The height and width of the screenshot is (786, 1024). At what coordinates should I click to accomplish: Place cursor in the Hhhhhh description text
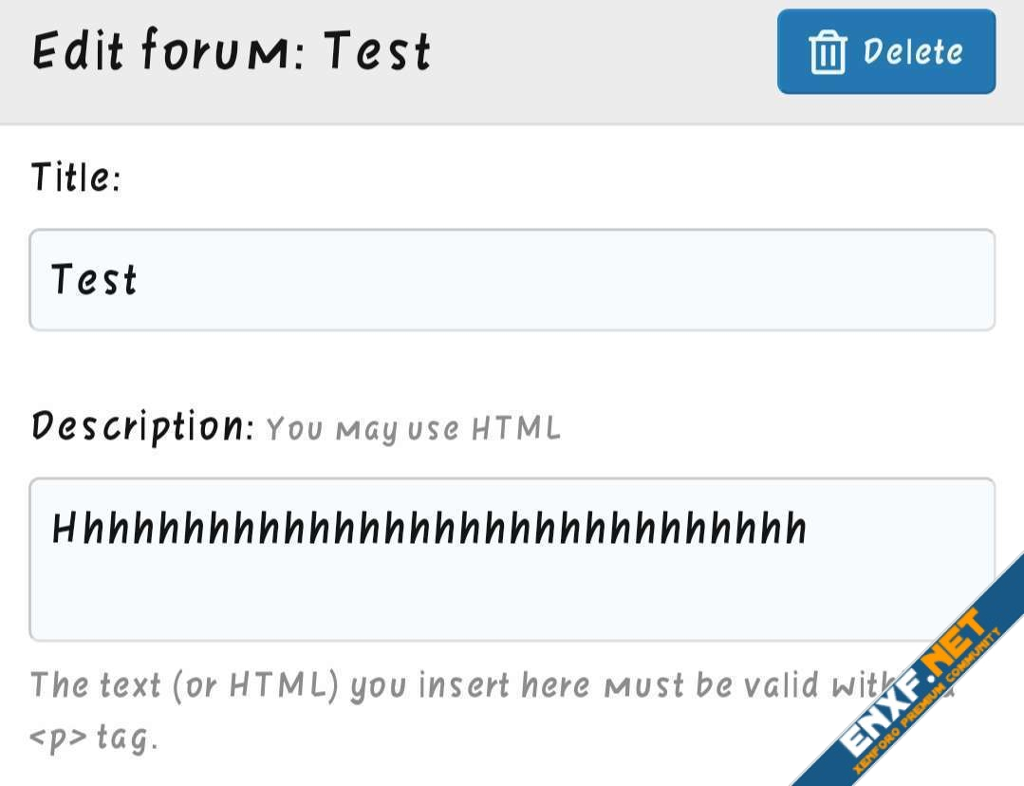click(x=430, y=529)
